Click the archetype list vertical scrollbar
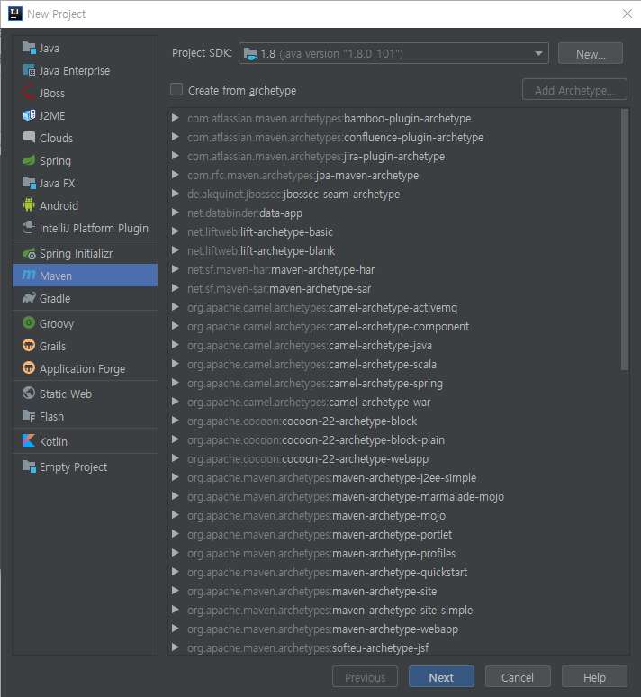641x697 pixels. click(x=625, y=240)
